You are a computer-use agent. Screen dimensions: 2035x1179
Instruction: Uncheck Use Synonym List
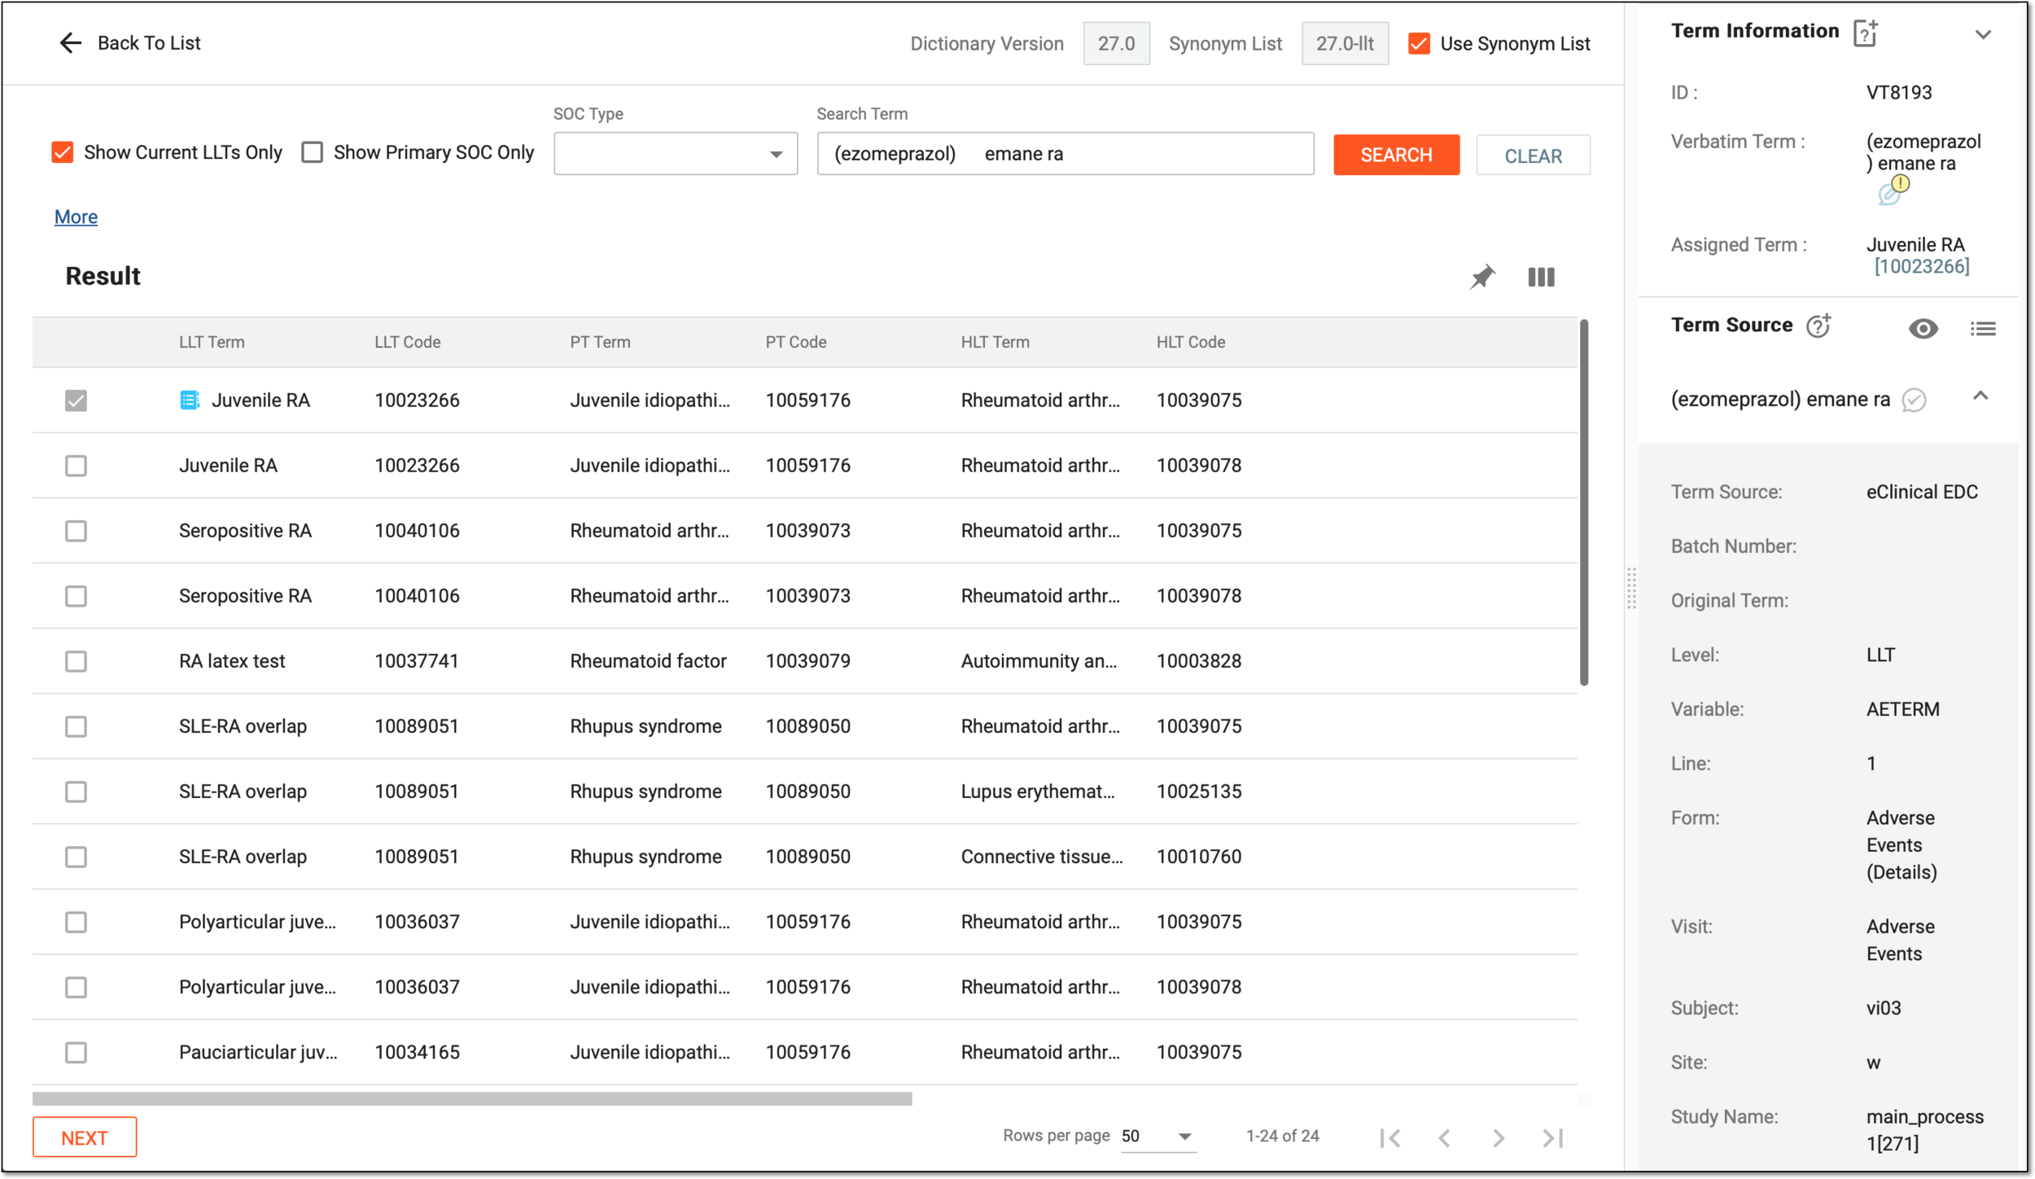coord(1419,43)
